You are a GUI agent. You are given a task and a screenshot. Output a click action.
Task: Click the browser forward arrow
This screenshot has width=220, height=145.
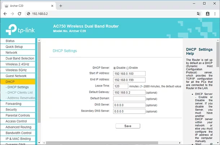[12, 14]
